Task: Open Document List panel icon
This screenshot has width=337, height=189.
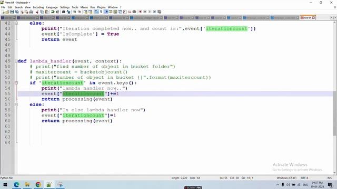Action: 120,12
